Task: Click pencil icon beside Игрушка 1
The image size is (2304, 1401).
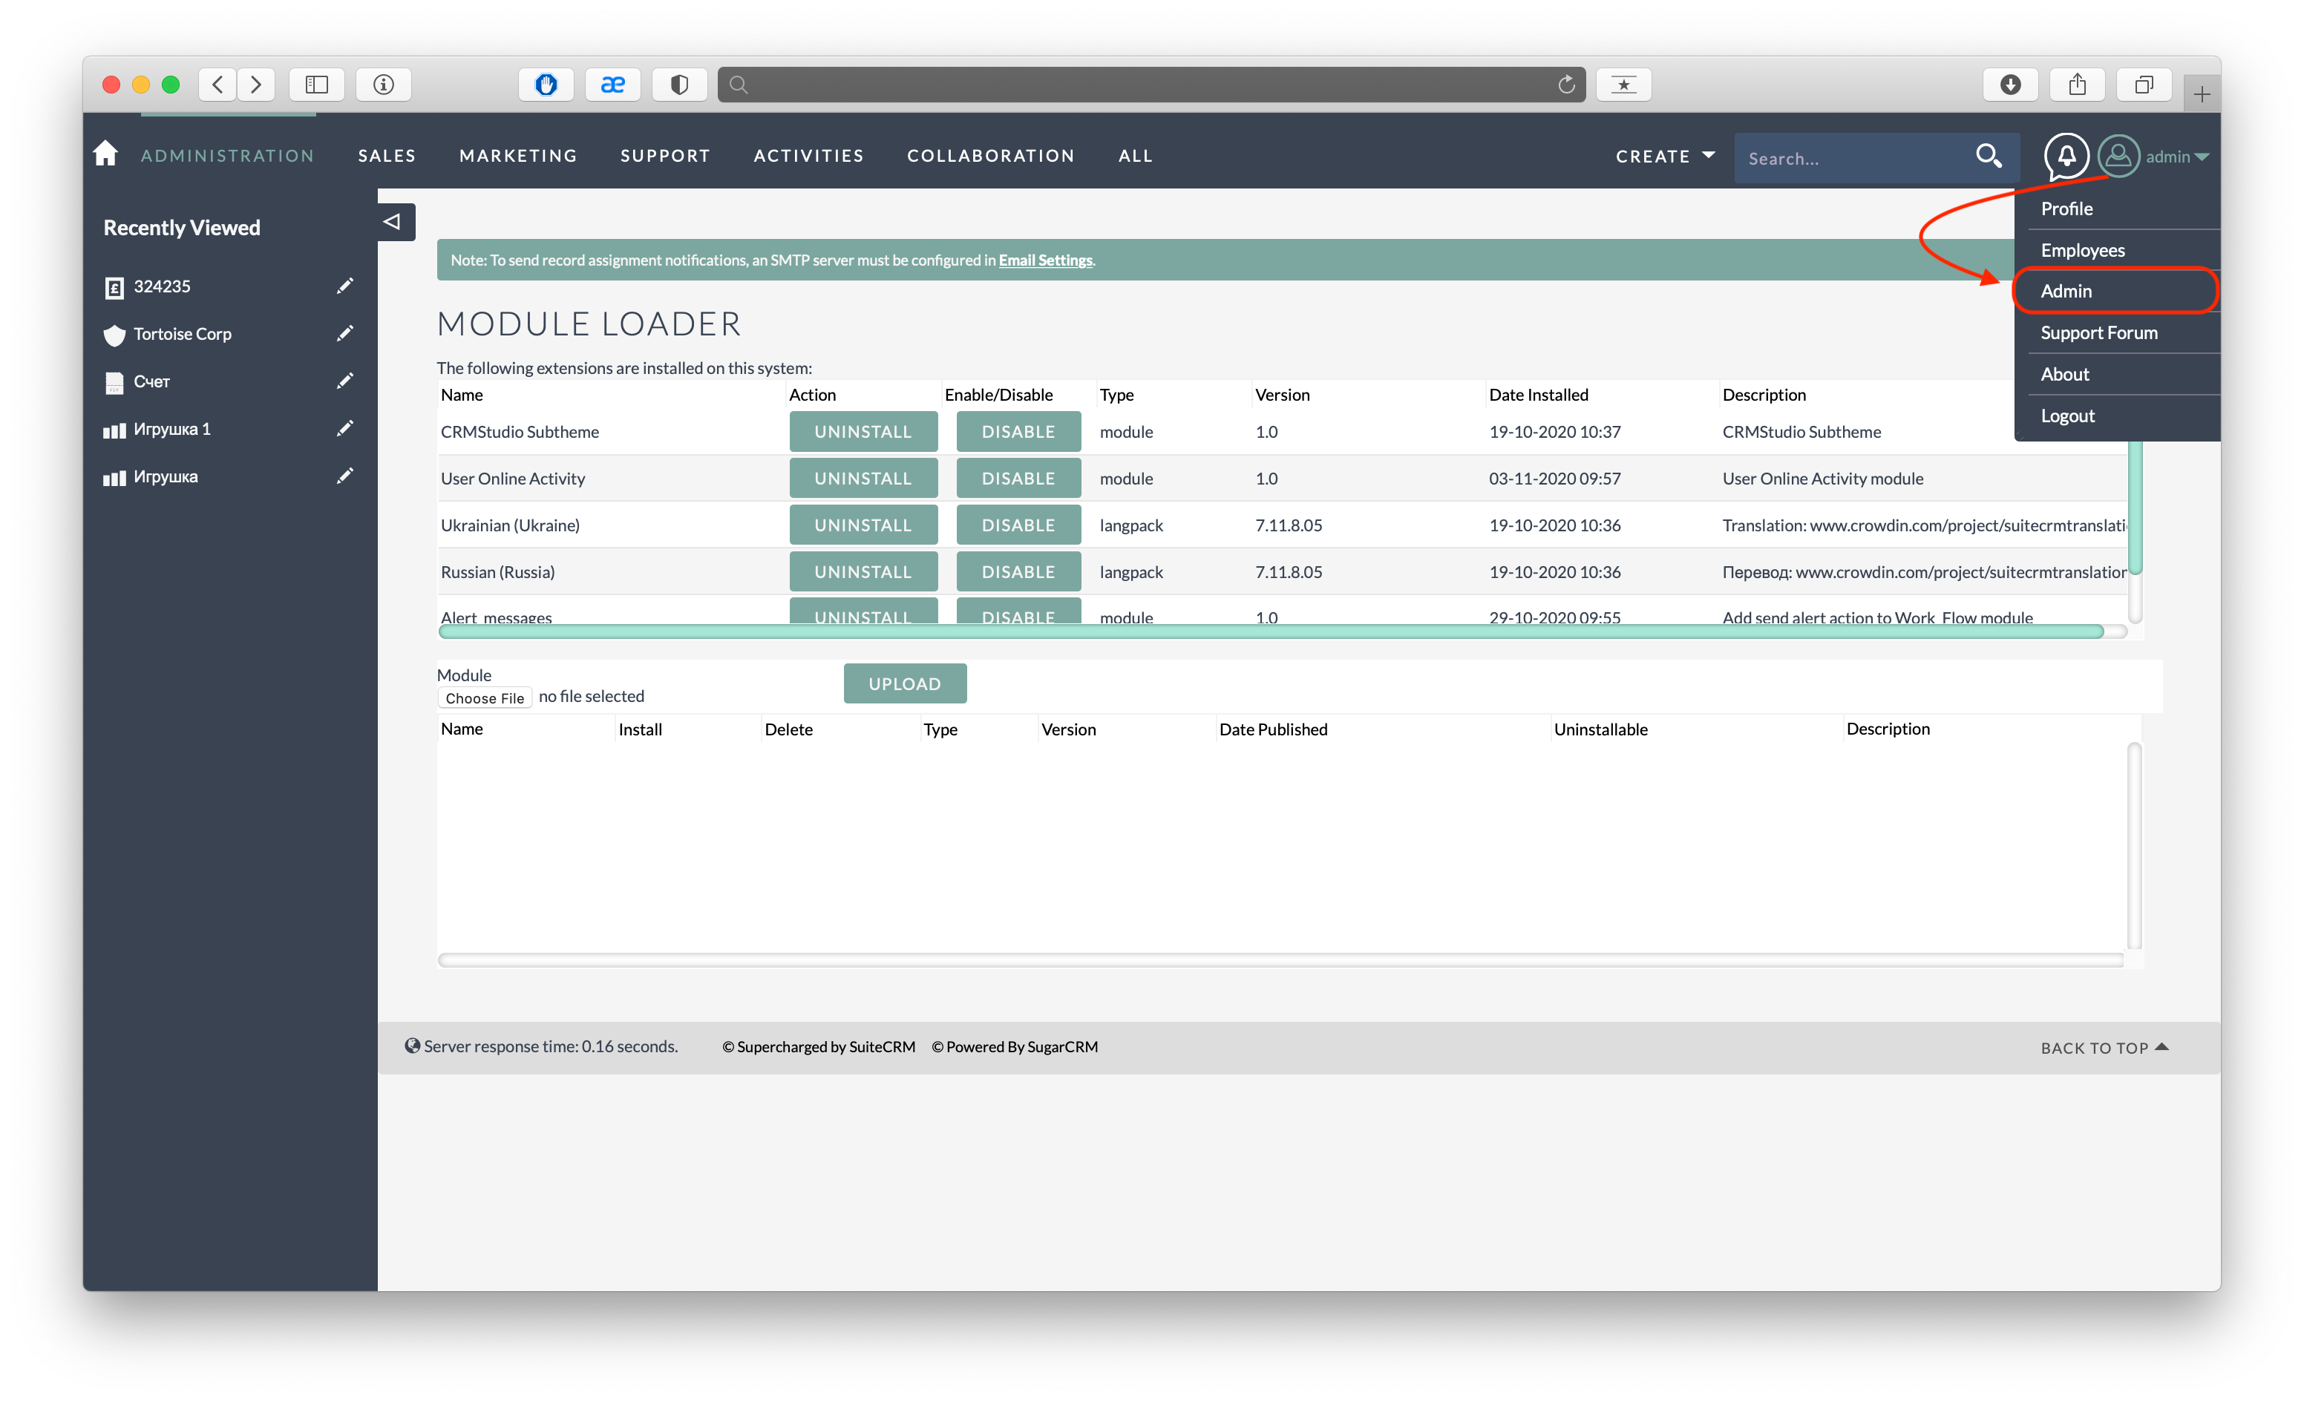Action: pyautogui.click(x=345, y=429)
